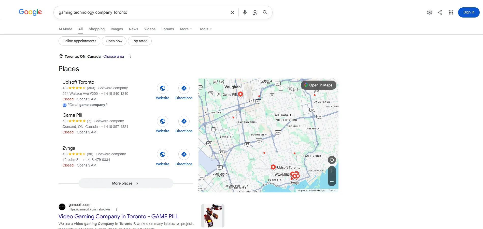Open gamepill.com result three-dot menu

click(117, 209)
